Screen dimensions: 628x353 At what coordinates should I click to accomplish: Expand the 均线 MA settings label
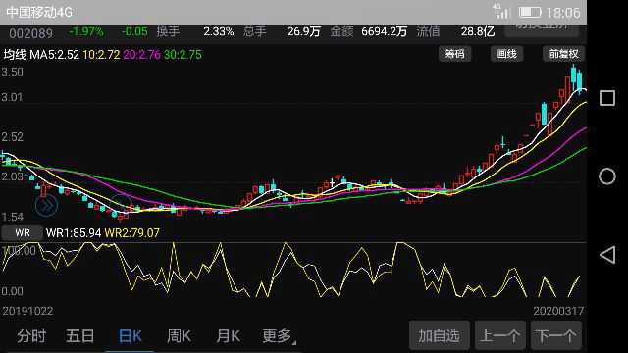15,55
